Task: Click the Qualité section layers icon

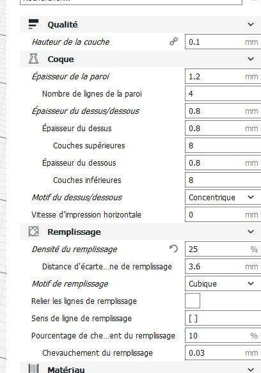Action: pos(33,24)
